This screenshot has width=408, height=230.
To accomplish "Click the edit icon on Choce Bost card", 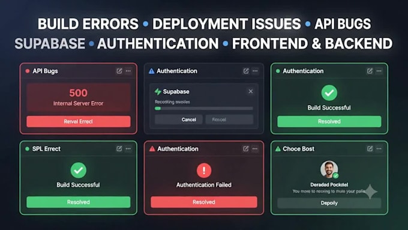I will tap(370, 149).
